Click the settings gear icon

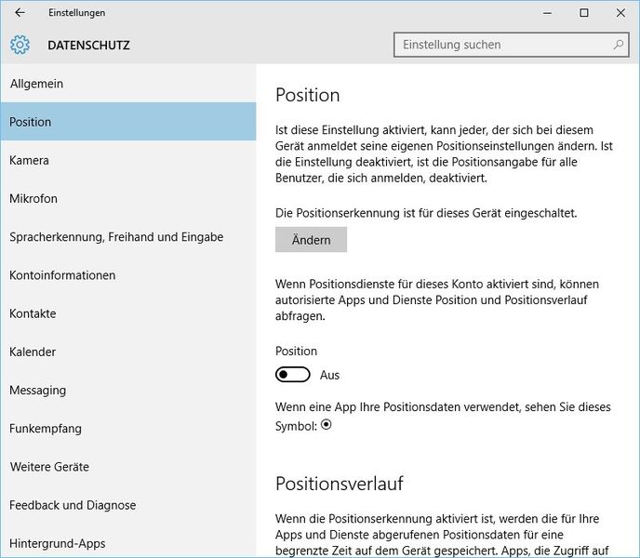[20, 45]
